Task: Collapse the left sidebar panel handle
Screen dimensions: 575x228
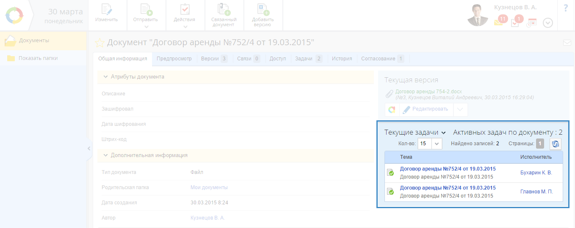Action: pos(89,148)
